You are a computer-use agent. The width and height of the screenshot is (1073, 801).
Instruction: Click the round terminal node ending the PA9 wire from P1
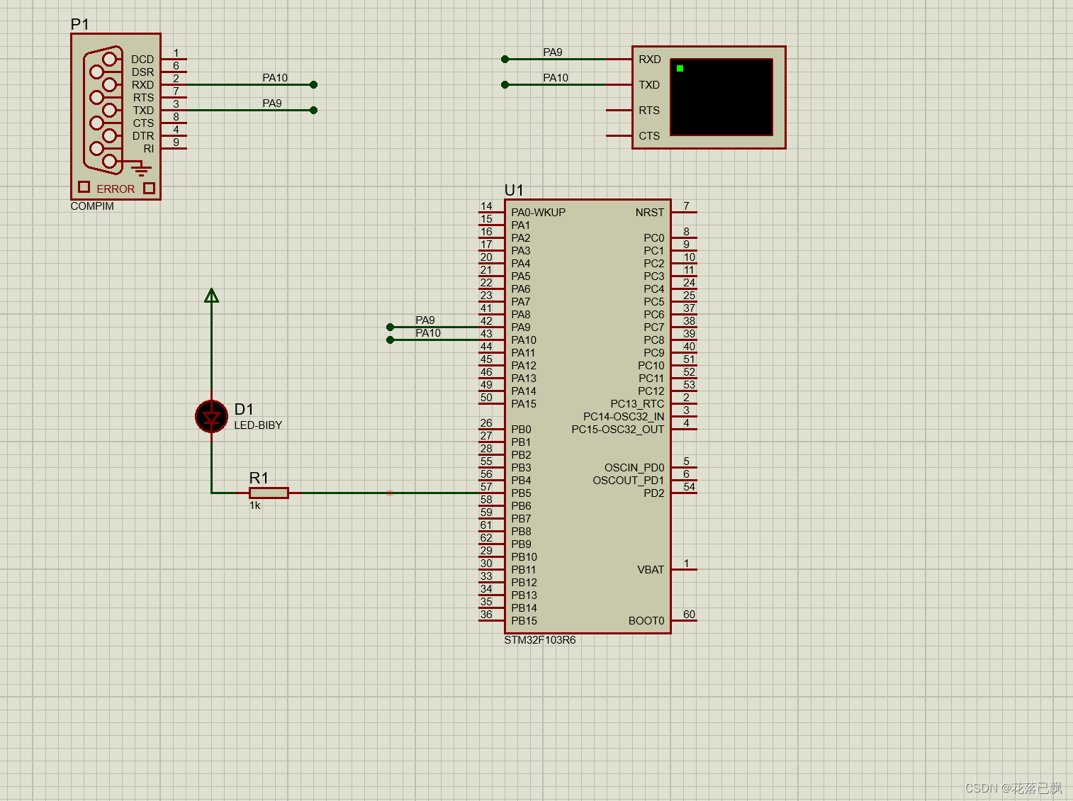click(x=313, y=111)
